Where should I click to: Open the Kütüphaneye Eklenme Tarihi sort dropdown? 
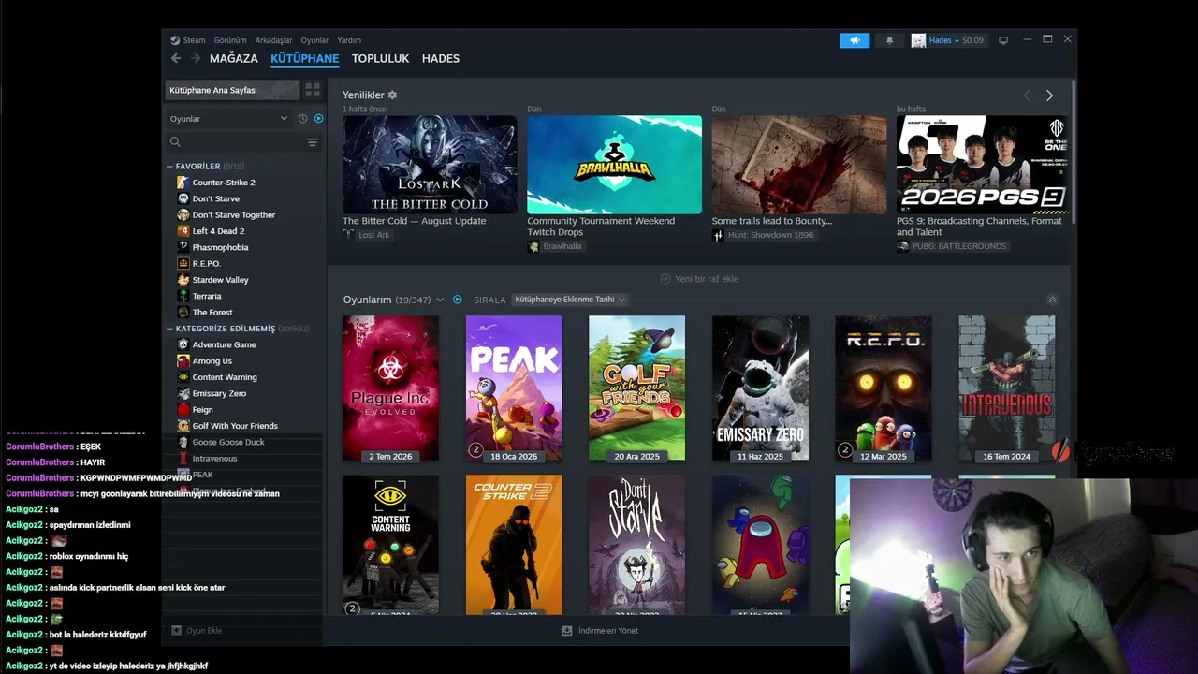coord(569,300)
